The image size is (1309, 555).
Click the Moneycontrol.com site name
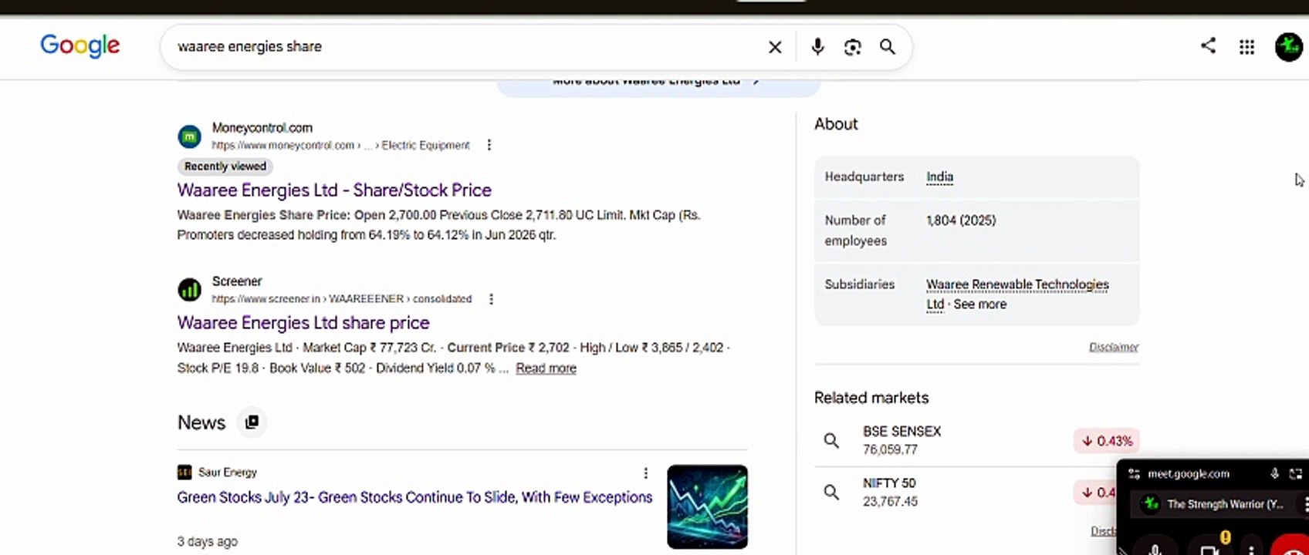pos(262,128)
